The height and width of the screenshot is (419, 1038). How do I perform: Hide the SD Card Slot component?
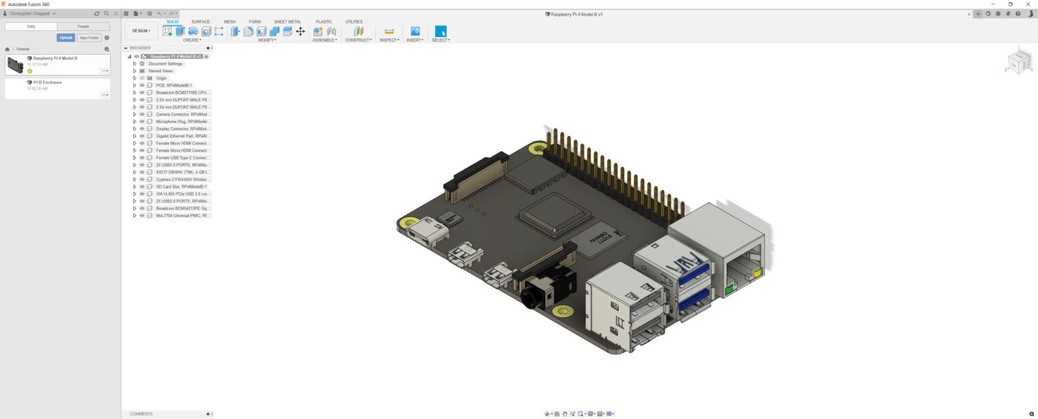click(142, 186)
